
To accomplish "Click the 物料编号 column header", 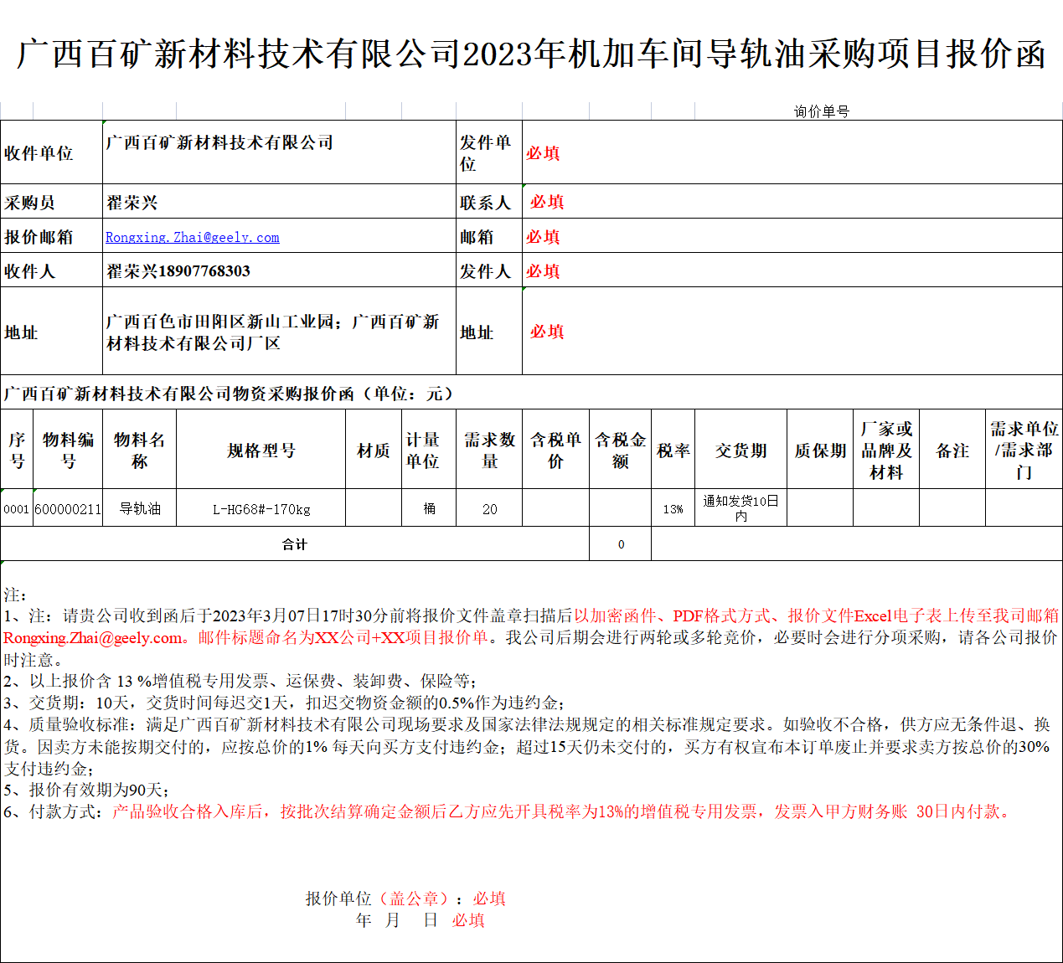I will pos(68,450).
